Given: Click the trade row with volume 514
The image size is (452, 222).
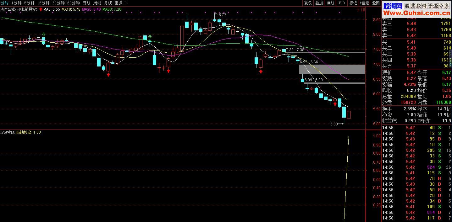Looking at the screenshot, I should [x=416, y=212].
